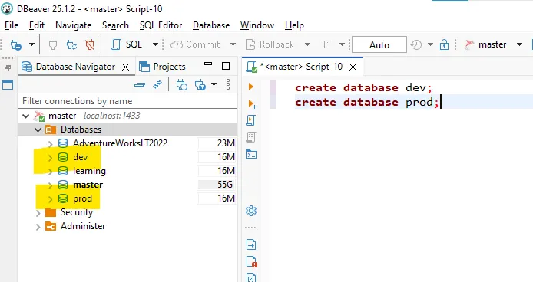The image size is (533, 282).
Task: Open the navigator filter dropdown arrow
Action: 214,84
